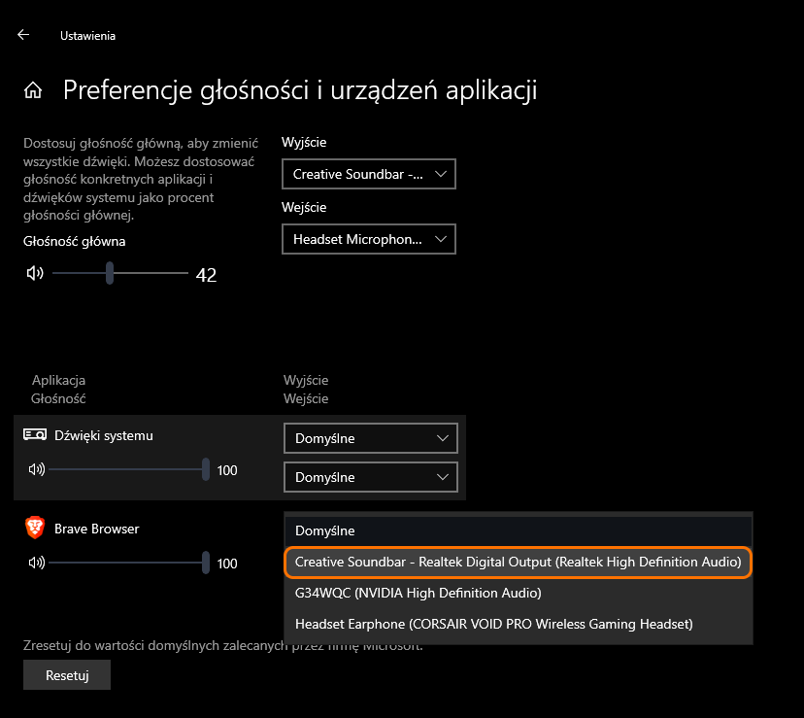Screen dimensions: 804x718
Task: Click the Ustawienia window title
Action: point(87,36)
